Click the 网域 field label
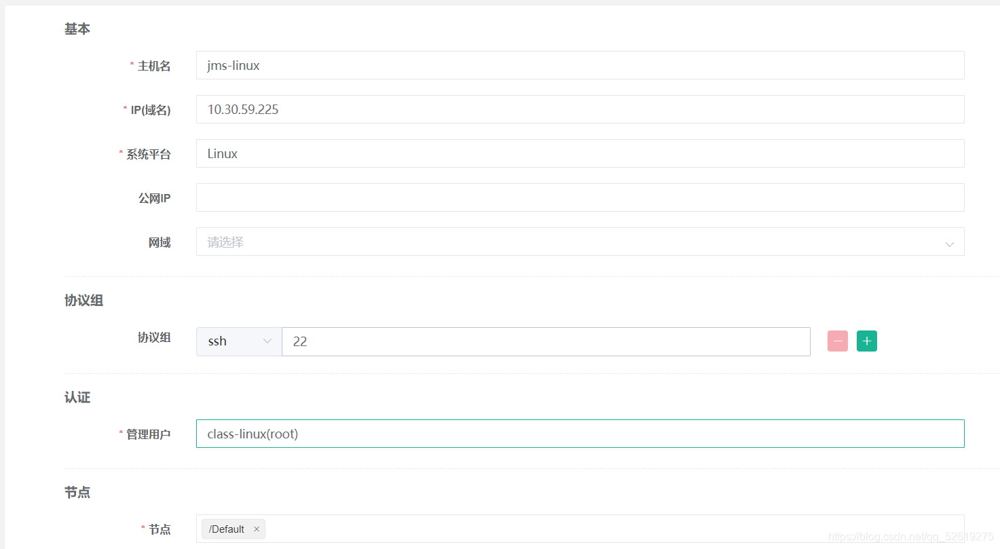This screenshot has width=1000, height=549. pyautogui.click(x=160, y=242)
